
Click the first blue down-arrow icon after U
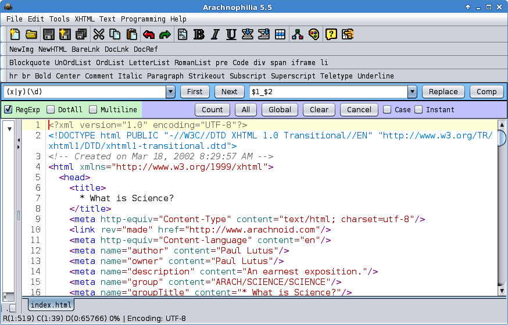click(x=248, y=34)
